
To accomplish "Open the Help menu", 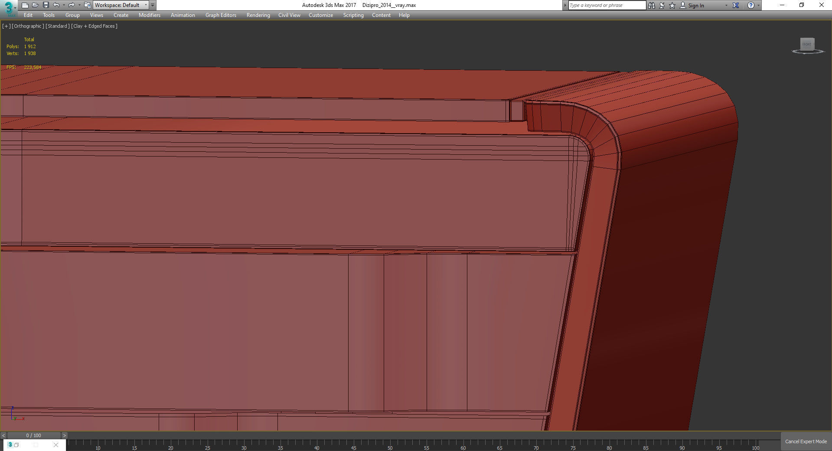I will coord(404,15).
